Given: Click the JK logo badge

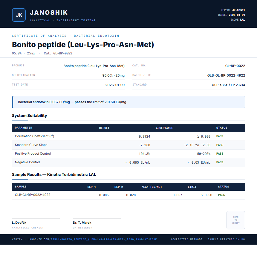Looking at the screenshot, I should (x=19, y=15).
